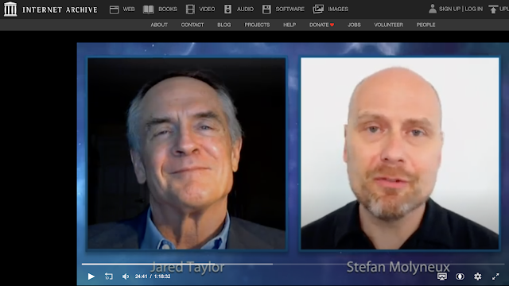Open the SOFTWARE menu label
The image size is (509, 286).
click(289, 9)
